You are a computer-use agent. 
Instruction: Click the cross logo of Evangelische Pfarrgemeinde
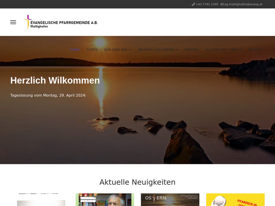28,22
